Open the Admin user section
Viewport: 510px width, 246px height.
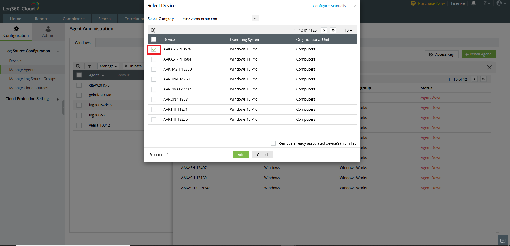pyautogui.click(x=48, y=32)
